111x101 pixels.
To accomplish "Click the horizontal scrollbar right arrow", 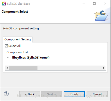I will 104,68.
